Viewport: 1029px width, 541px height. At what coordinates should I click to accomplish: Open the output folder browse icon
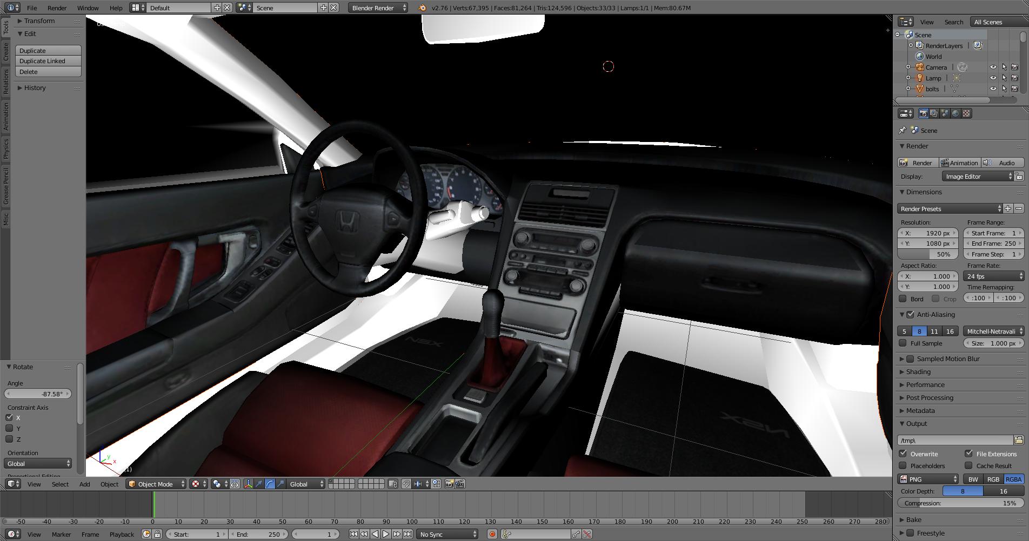tap(1019, 440)
